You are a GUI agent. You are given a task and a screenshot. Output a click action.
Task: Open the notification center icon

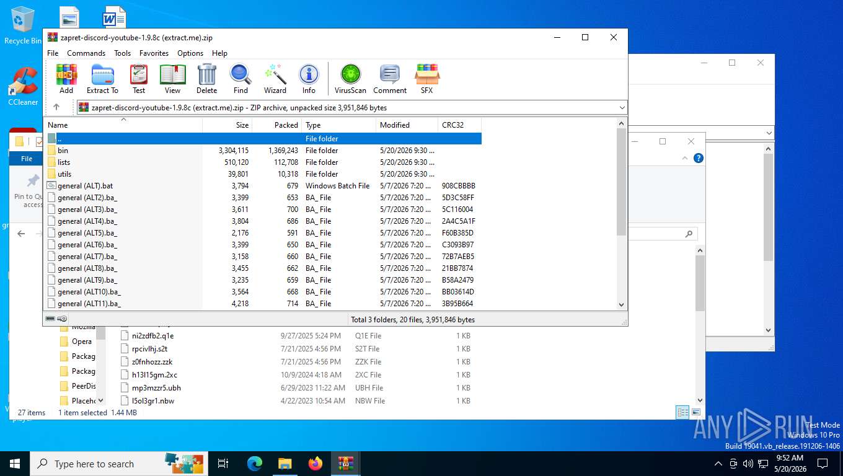coord(823,464)
